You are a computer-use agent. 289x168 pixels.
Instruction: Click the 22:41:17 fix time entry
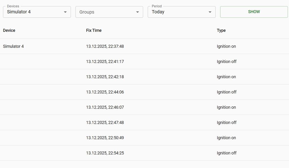[x=105, y=62]
